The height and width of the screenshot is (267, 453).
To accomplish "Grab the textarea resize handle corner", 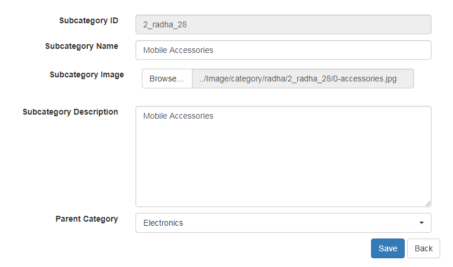I will click(428, 204).
